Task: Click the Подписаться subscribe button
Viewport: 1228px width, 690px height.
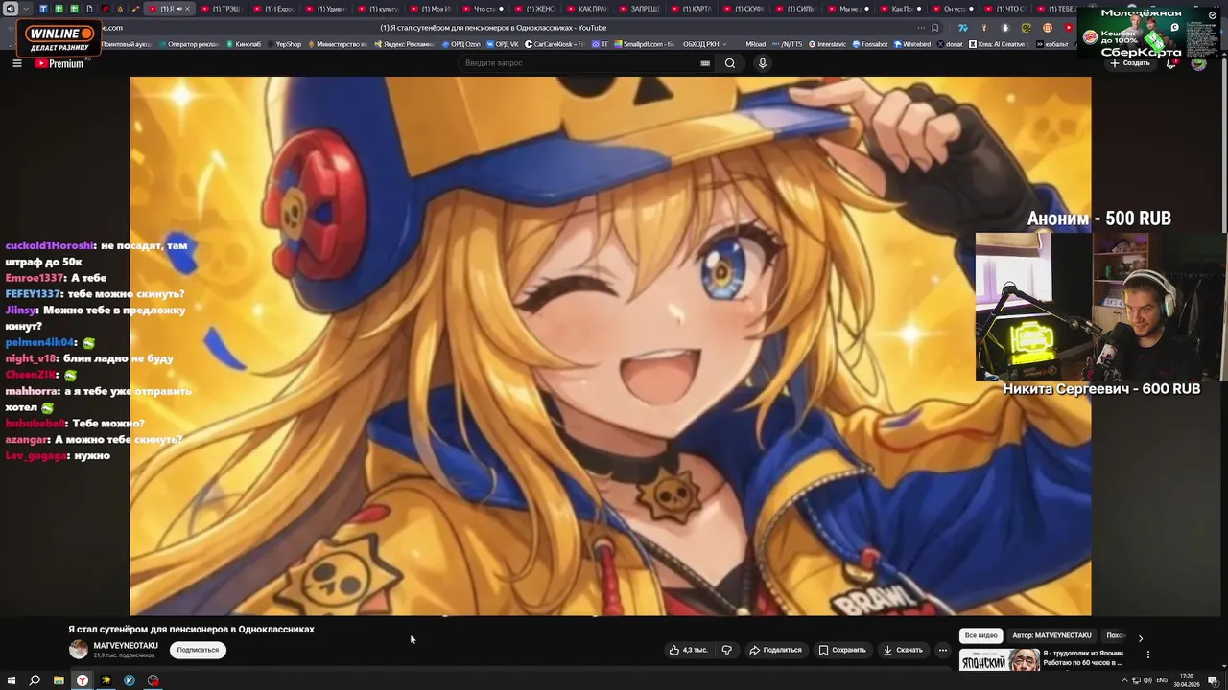Action: [x=198, y=650]
